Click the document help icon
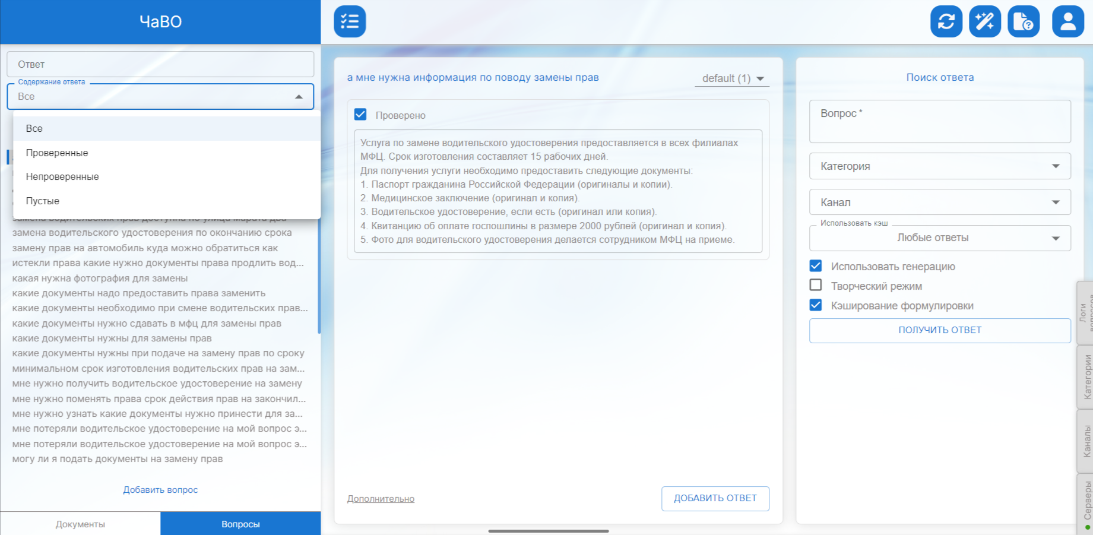The height and width of the screenshot is (535, 1093). pyautogui.click(x=1023, y=21)
